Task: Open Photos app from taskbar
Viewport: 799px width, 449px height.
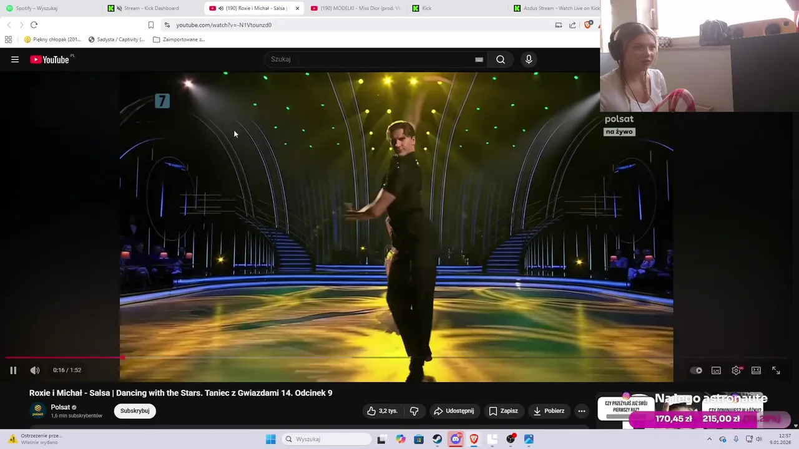Action: [529, 439]
